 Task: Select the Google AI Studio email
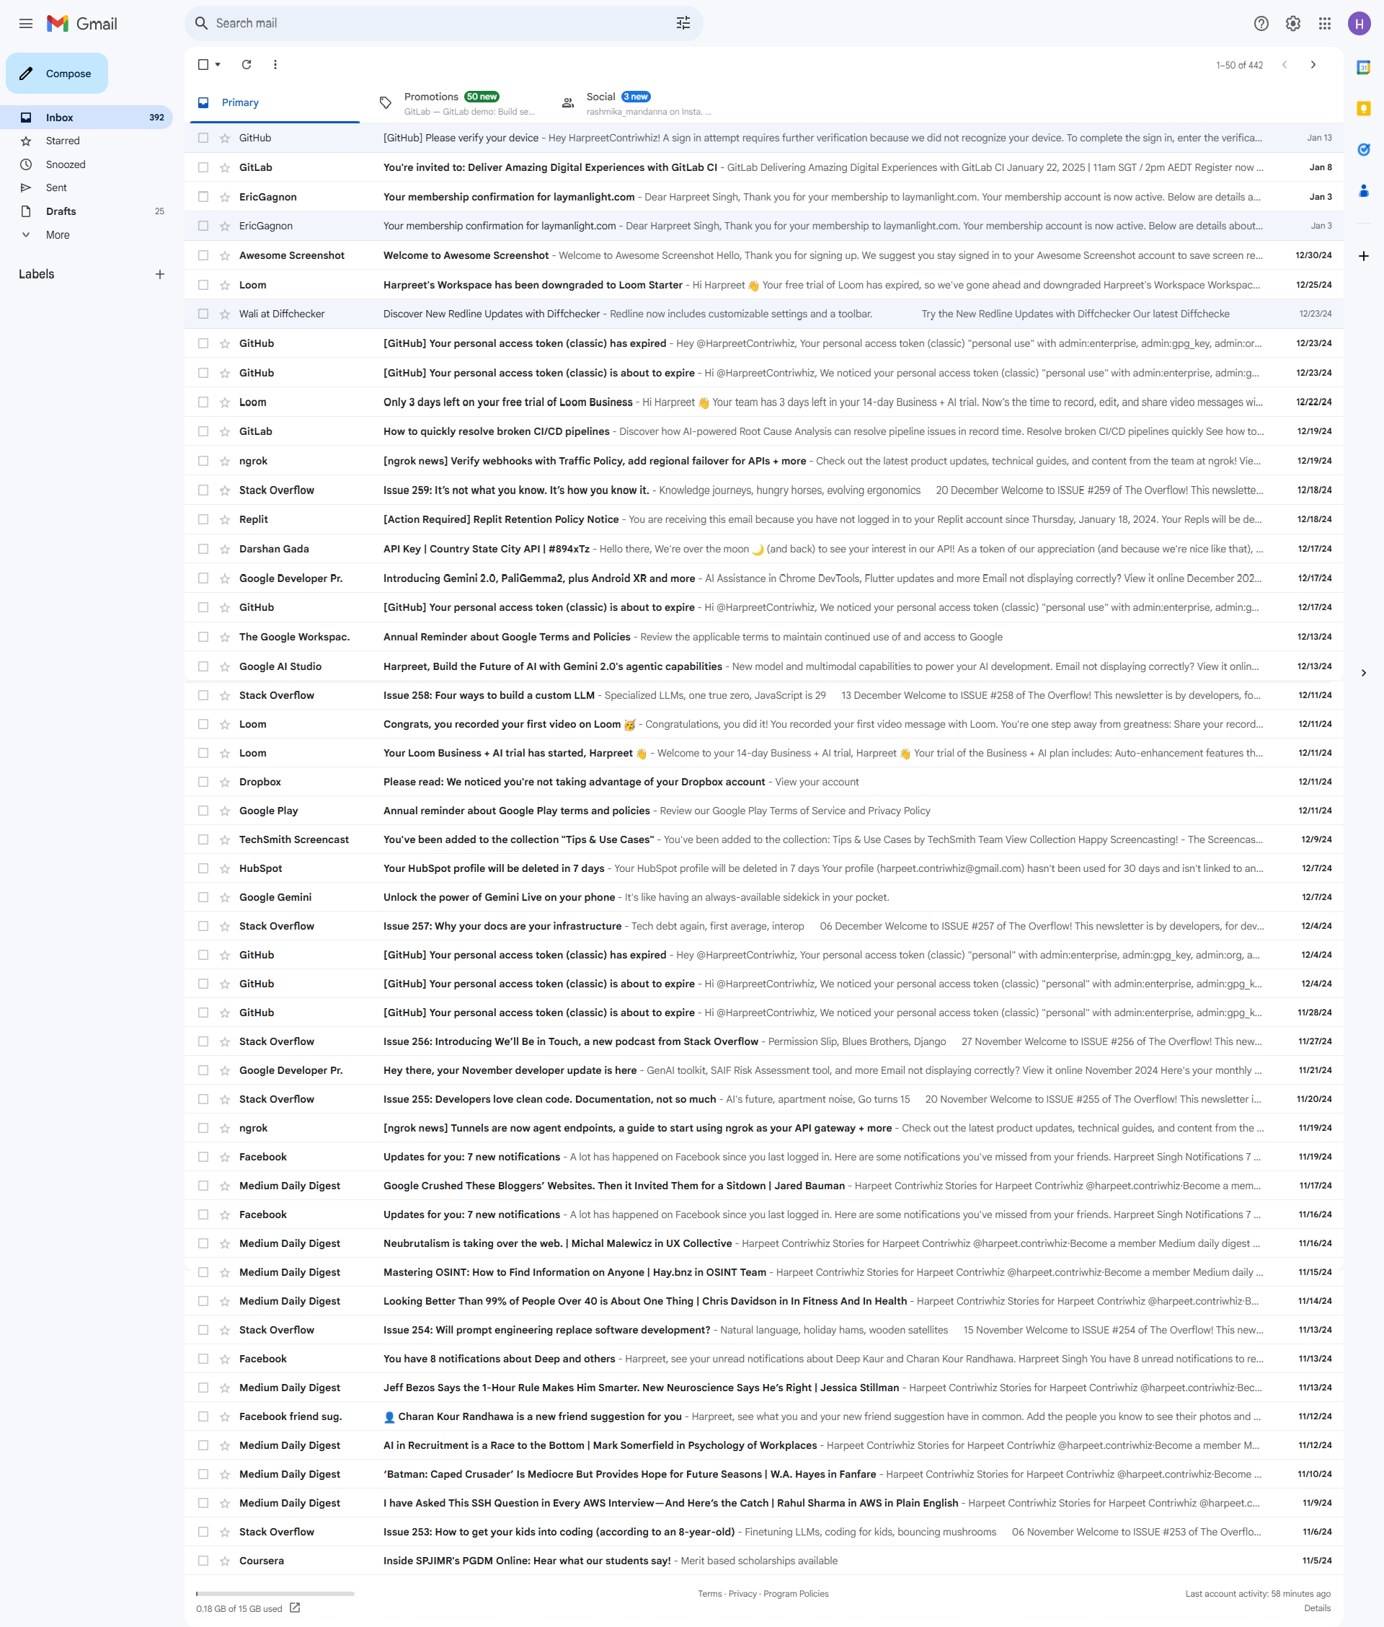(x=203, y=666)
